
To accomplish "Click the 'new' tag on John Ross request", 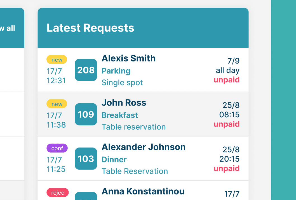I will pos(57,104).
